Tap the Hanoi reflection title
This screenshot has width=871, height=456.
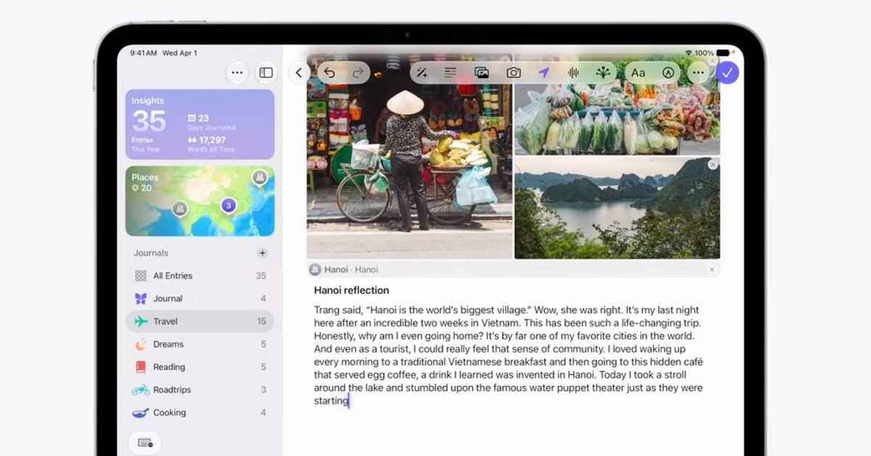coord(351,290)
